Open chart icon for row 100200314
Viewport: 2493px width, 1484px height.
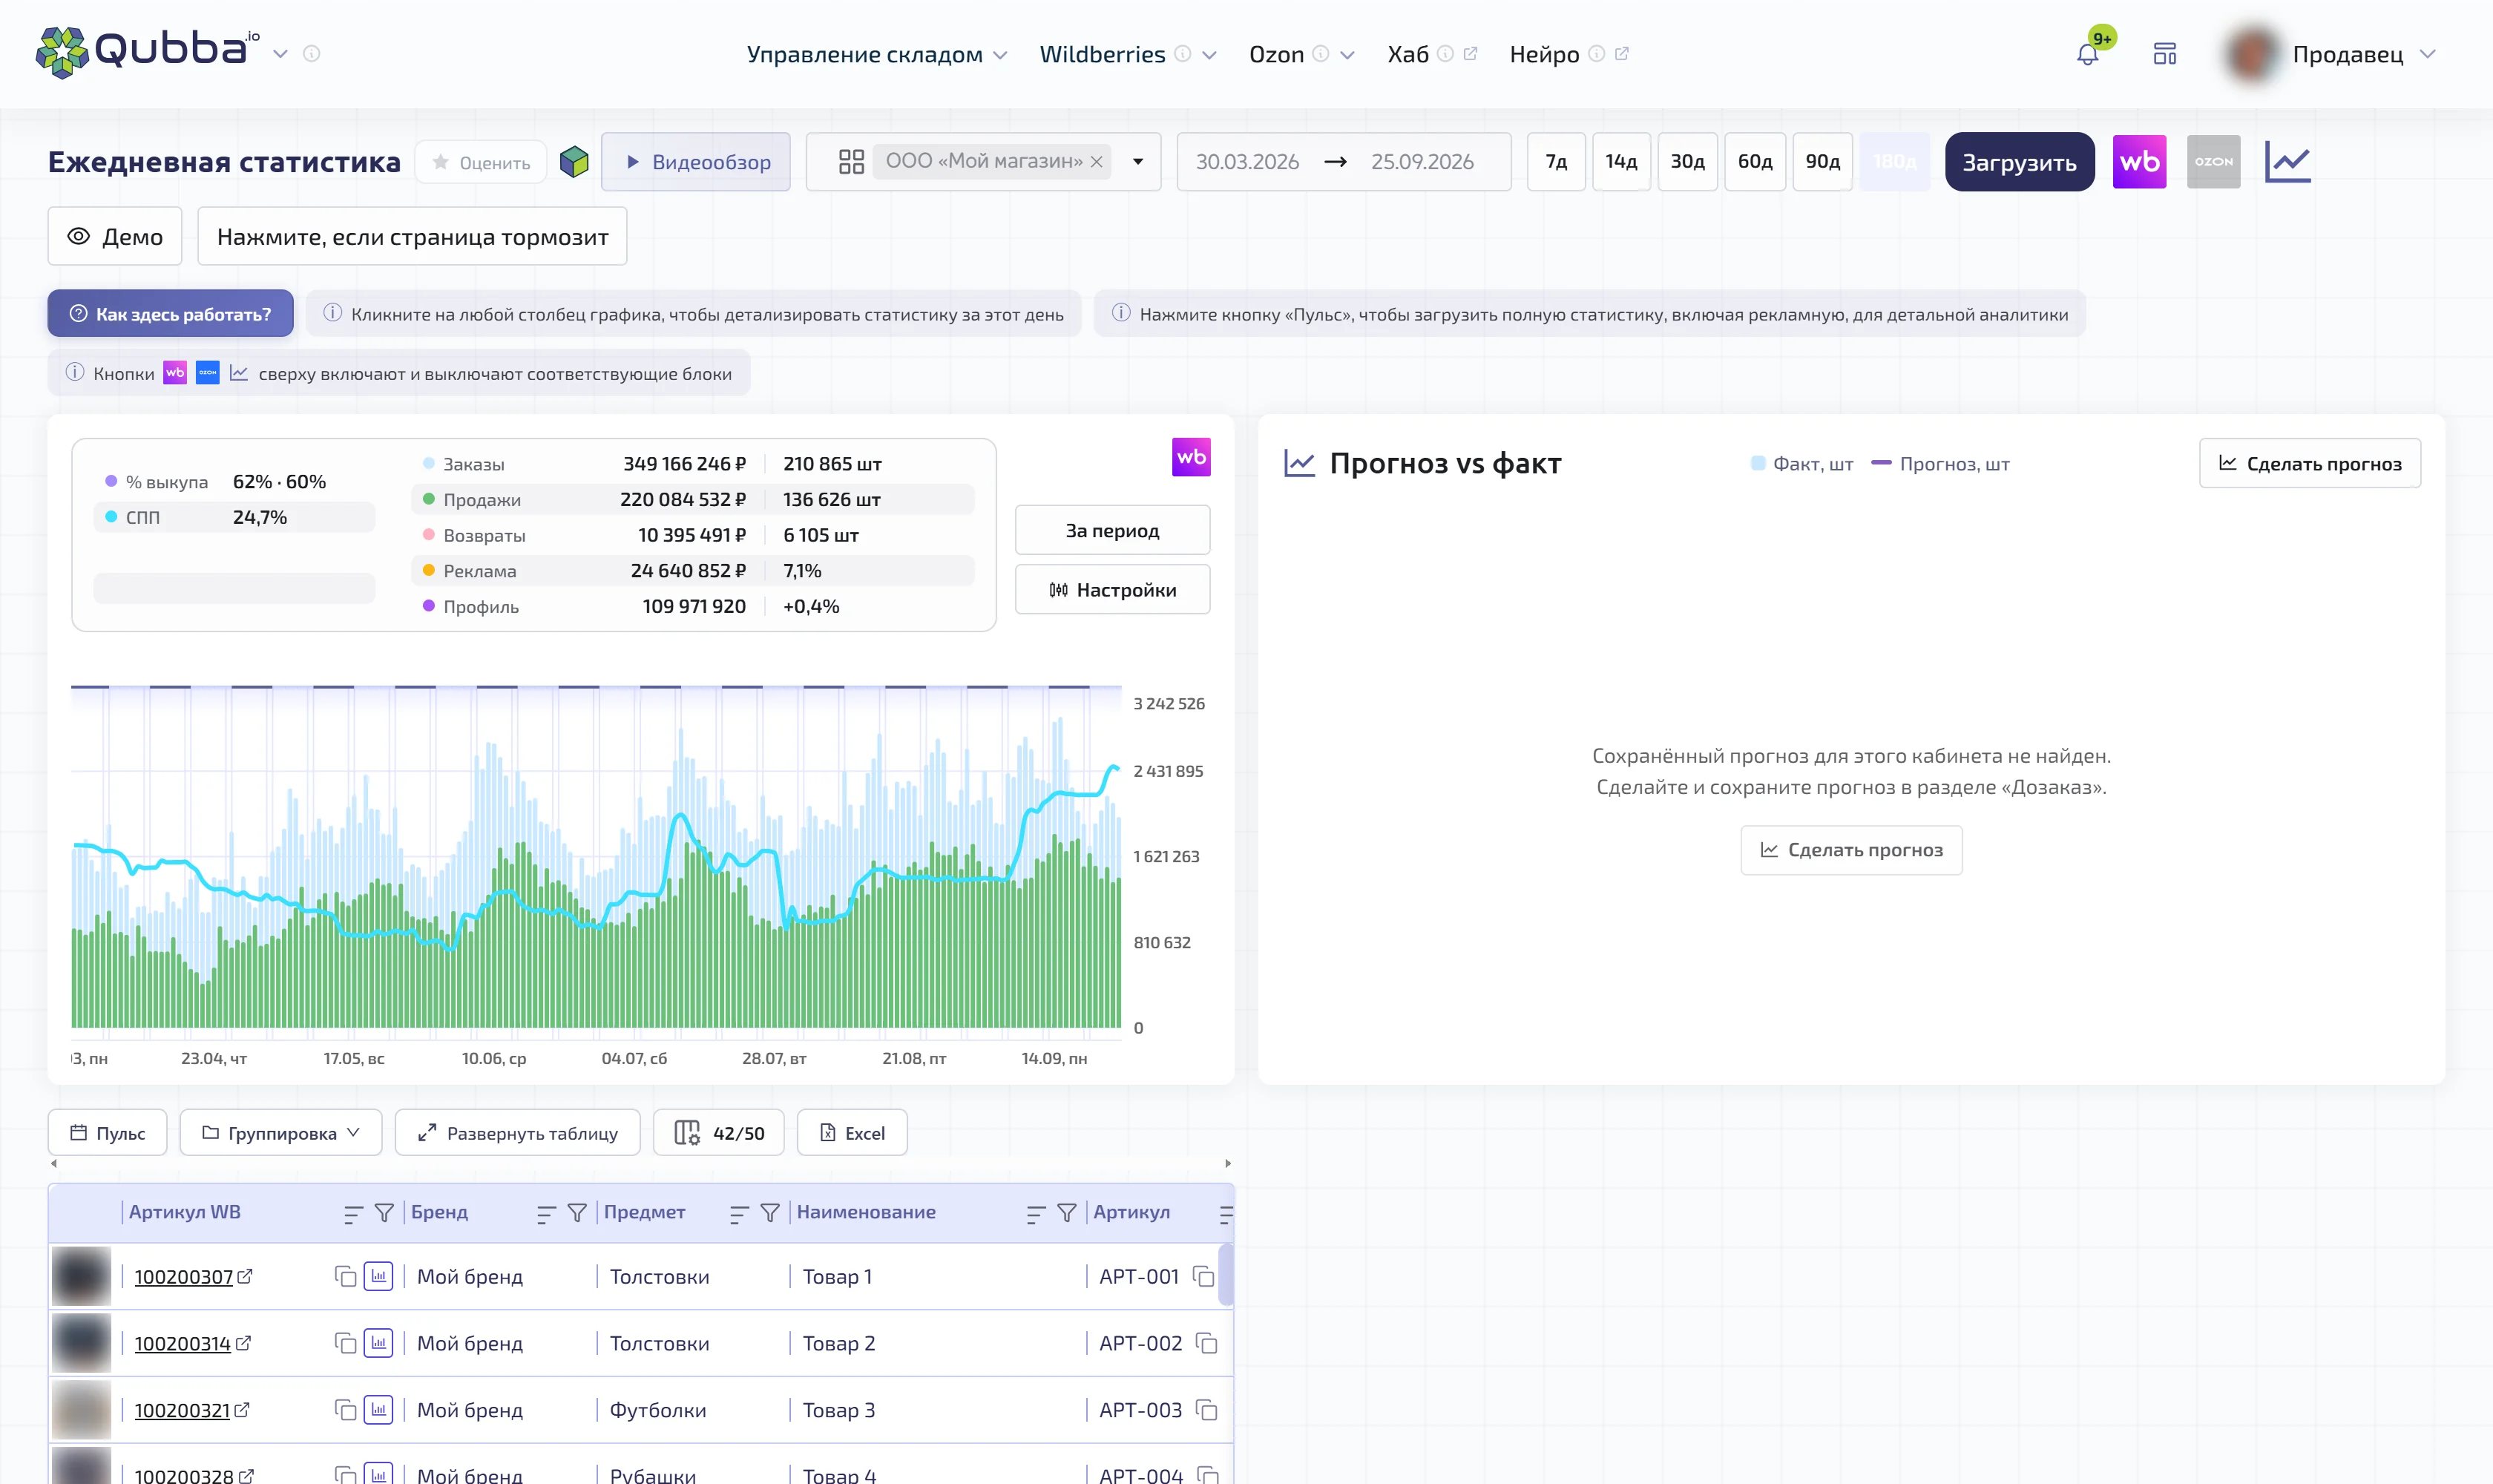point(378,1343)
